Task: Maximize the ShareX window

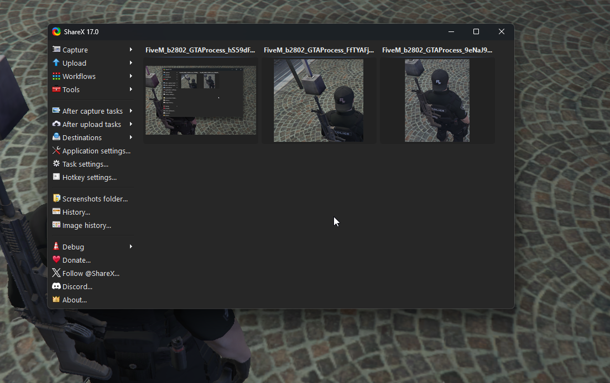Action: (476, 31)
